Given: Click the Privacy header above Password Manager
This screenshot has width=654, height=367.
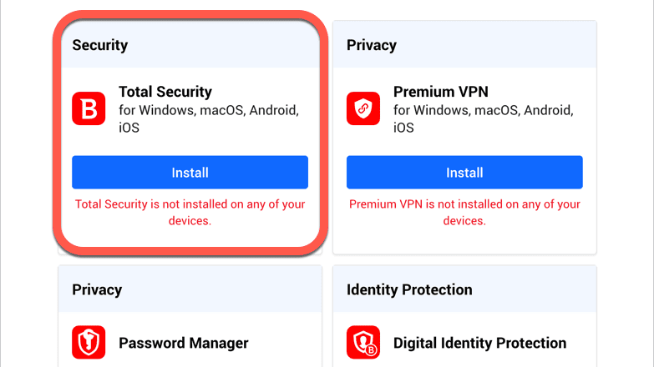Looking at the screenshot, I should point(190,289).
